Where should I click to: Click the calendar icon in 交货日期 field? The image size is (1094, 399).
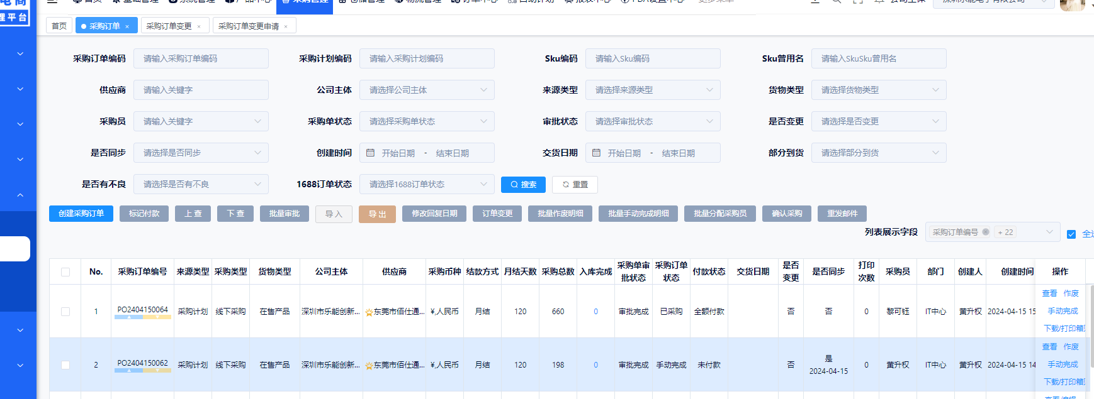click(597, 153)
